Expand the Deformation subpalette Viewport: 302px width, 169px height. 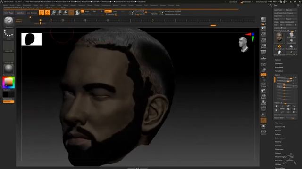[x=279, y=138]
